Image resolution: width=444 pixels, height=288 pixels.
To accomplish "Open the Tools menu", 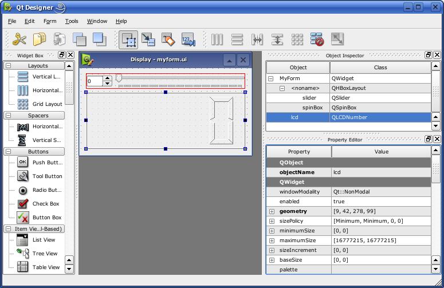I will pyautogui.click(x=72, y=21).
